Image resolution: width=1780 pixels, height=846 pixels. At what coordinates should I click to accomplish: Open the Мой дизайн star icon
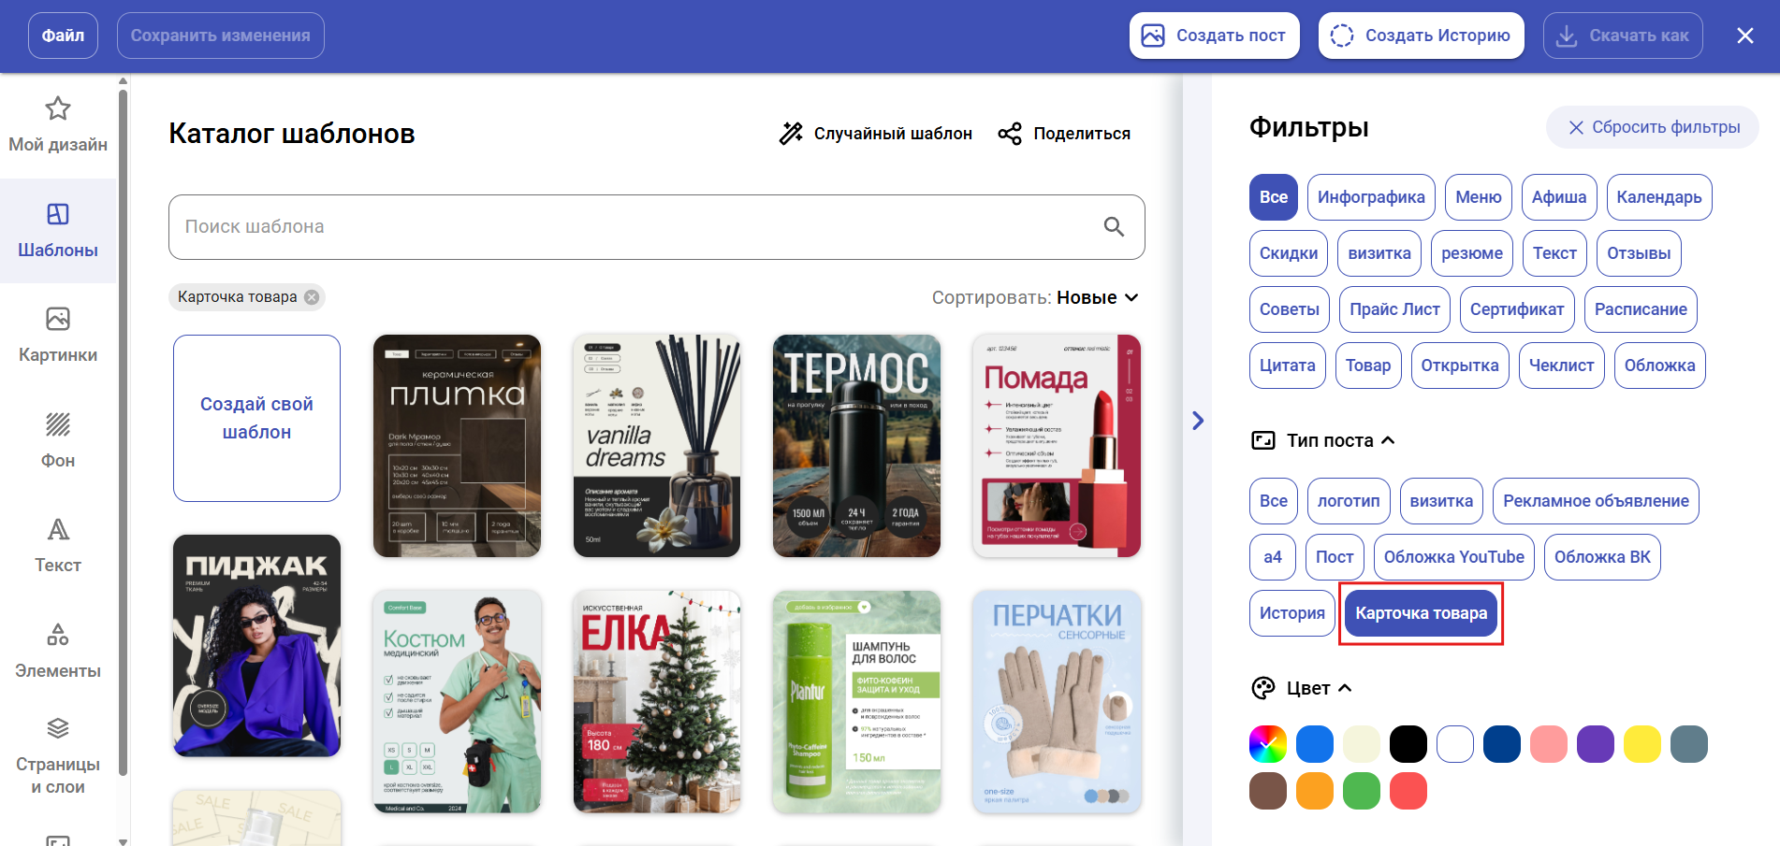click(58, 109)
